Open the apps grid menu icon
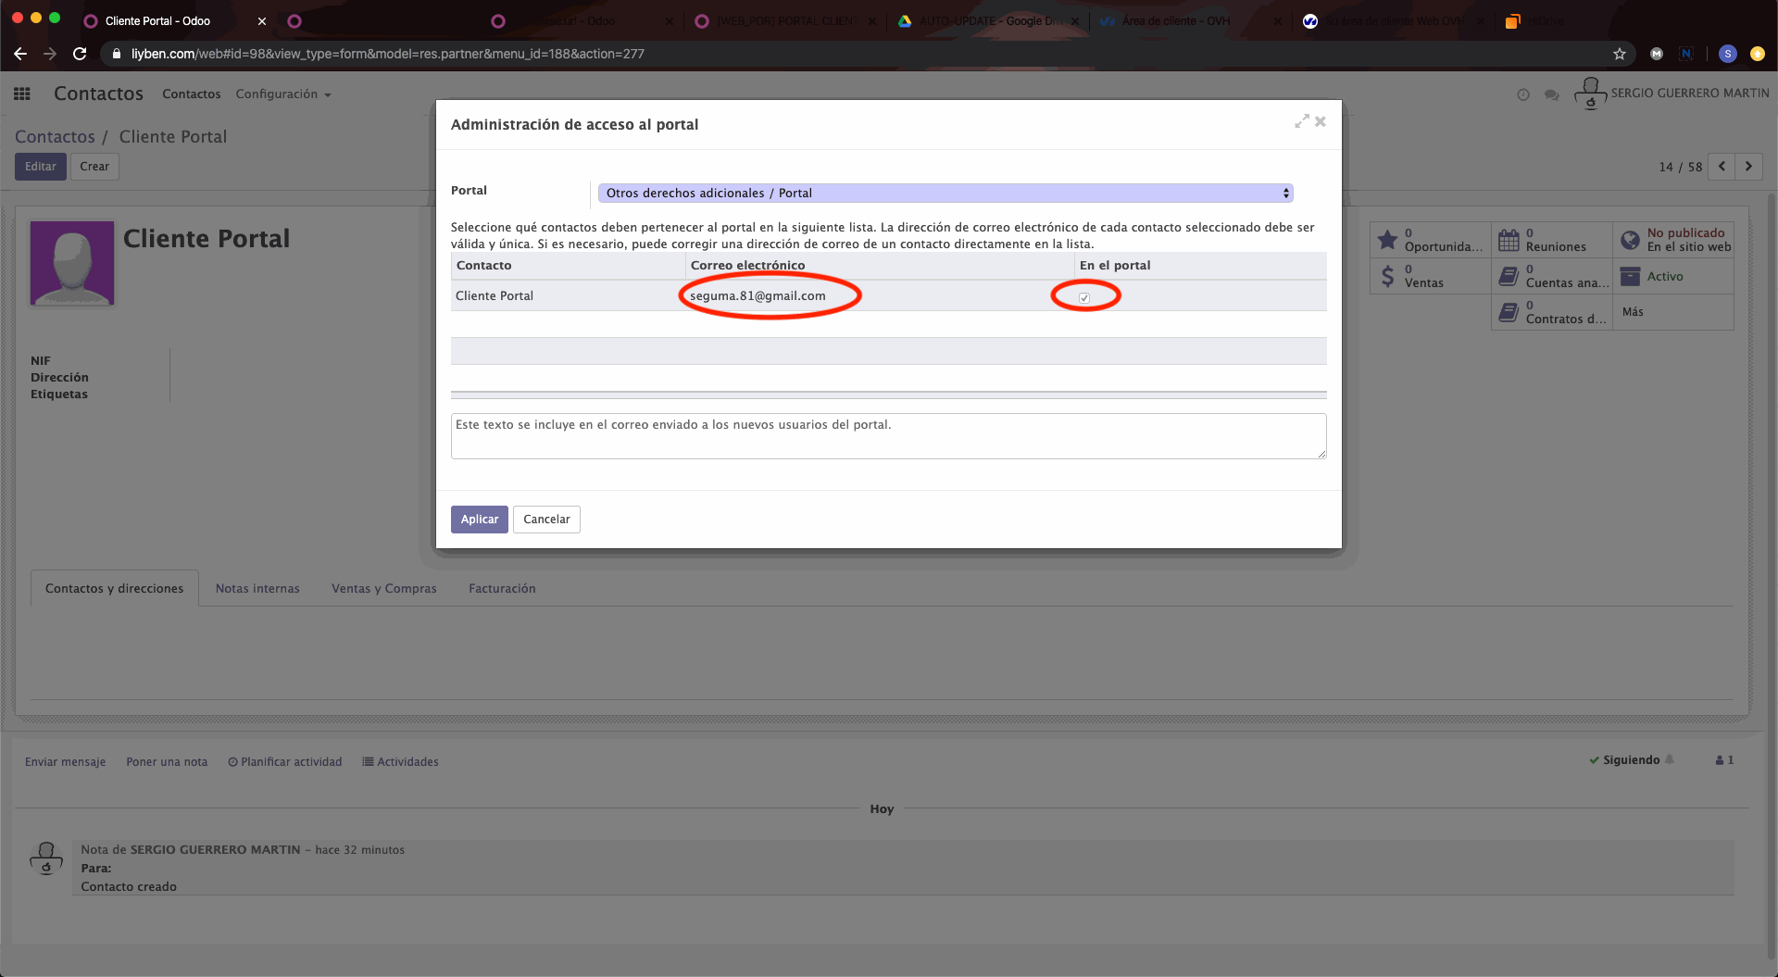1778x977 pixels. [x=22, y=94]
